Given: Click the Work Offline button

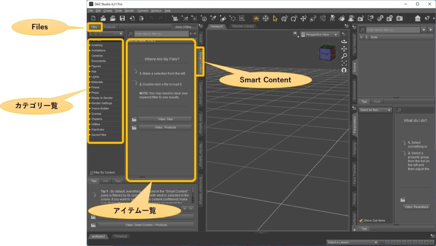Looking at the screenshot, I should (184, 27).
